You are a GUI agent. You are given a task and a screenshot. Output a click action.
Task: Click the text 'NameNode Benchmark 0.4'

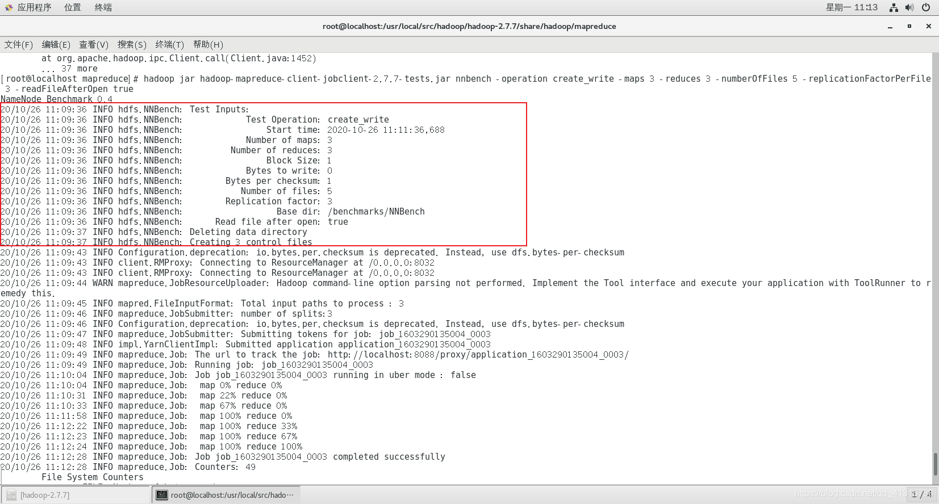[56, 99]
